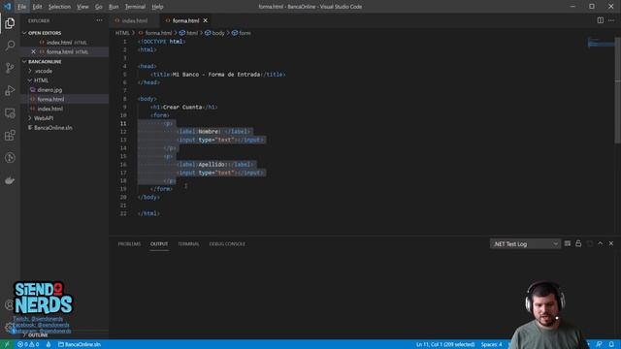
Task: Open the Extensions view
Action: tap(10, 136)
